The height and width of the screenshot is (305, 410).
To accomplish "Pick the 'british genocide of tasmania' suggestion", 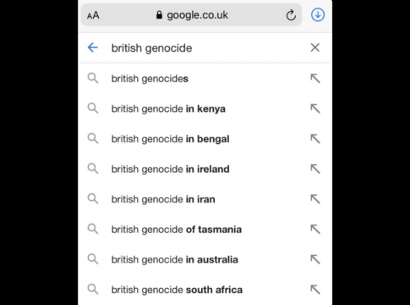I will point(205,230).
